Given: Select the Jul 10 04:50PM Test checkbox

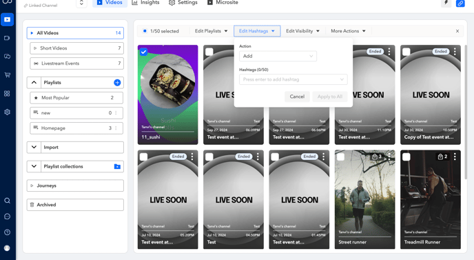Looking at the screenshot, I should pyautogui.click(x=209, y=157).
